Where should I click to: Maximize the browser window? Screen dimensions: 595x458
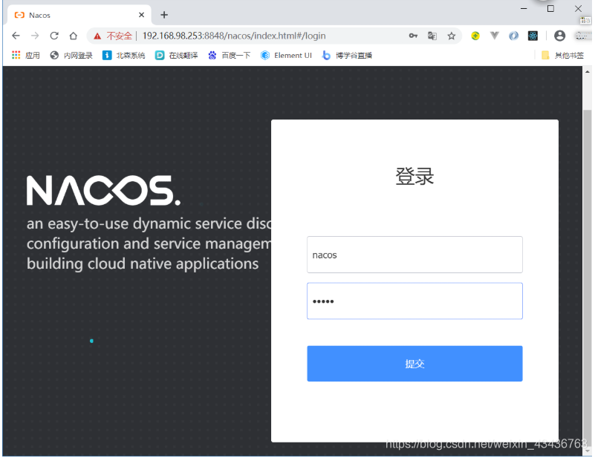point(550,8)
